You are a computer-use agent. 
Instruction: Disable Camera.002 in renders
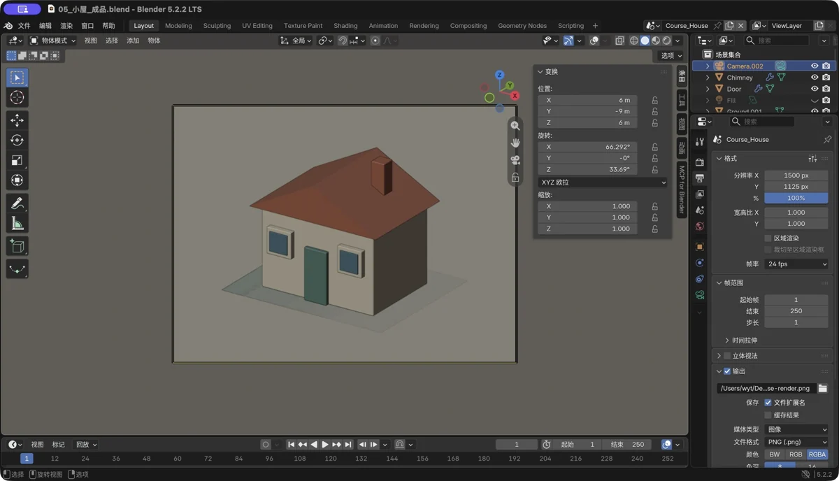pyautogui.click(x=826, y=66)
